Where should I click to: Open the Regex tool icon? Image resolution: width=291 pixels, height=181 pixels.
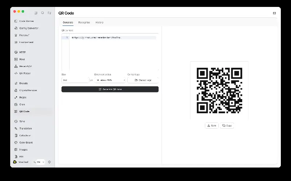(16, 97)
